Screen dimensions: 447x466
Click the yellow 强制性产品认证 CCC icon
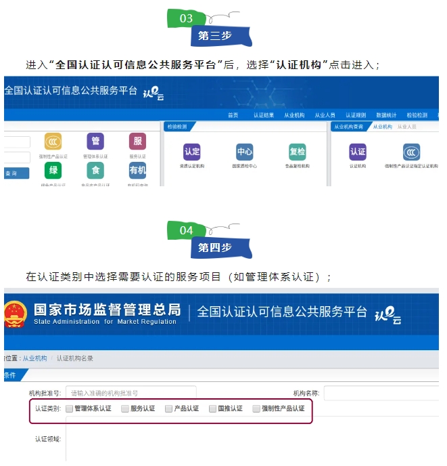tap(53, 141)
